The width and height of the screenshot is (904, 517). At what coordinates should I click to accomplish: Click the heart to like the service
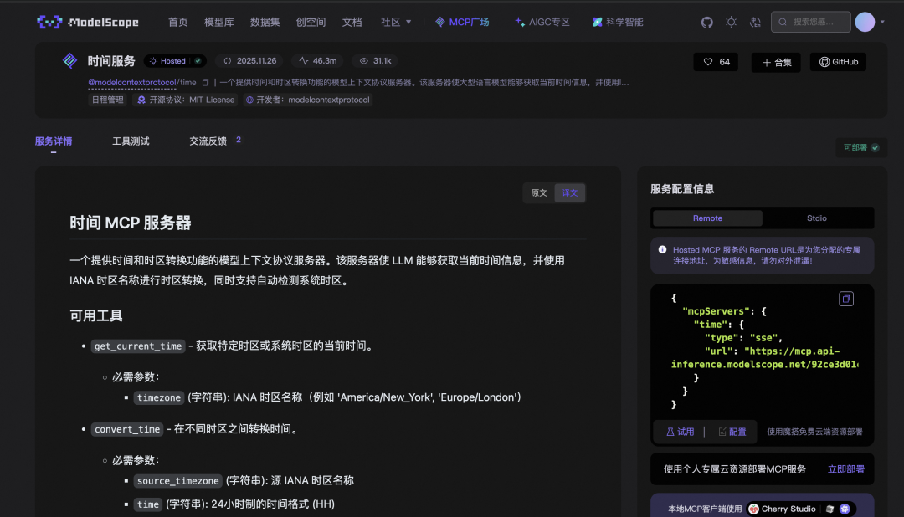pyautogui.click(x=706, y=61)
